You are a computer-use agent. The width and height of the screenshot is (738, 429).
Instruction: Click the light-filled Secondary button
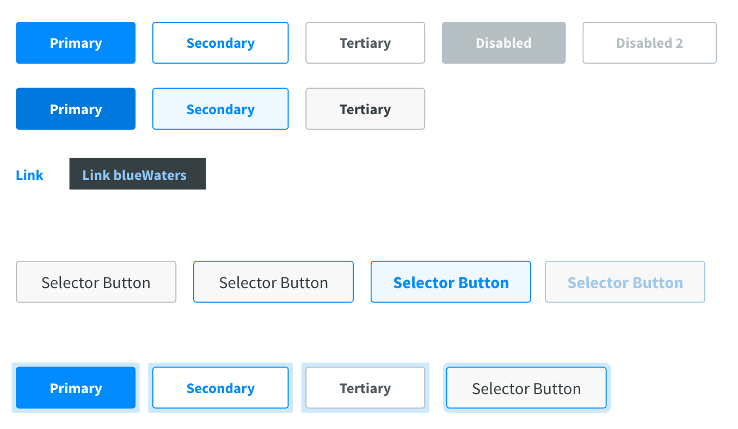[x=220, y=109]
